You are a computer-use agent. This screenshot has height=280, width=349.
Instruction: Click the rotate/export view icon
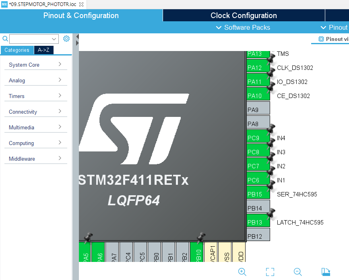326,272
